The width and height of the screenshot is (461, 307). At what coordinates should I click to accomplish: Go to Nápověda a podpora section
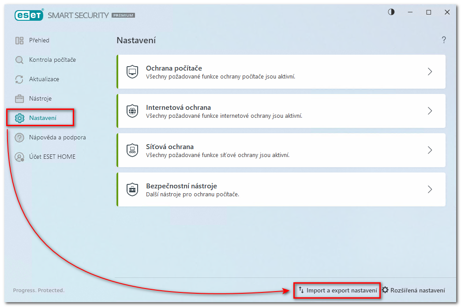coord(57,138)
